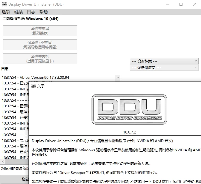Click the About line beginning 在您使用过本软件之后
Screen dimensions: 201x184
[91, 163]
